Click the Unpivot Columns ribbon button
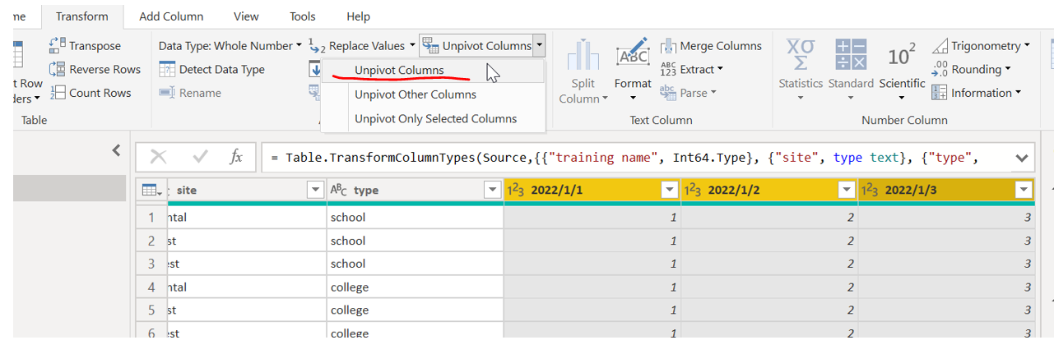 pos(476,46)
